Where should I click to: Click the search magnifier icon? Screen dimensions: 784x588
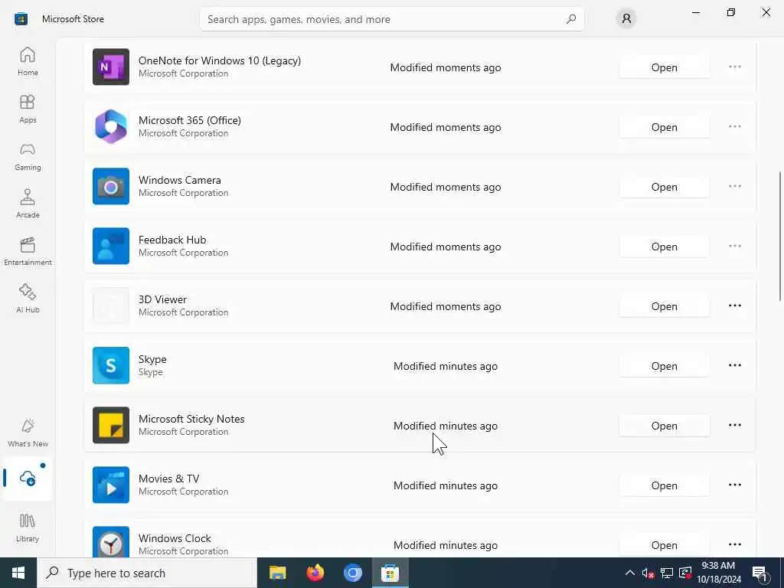(x=571, y=19)
